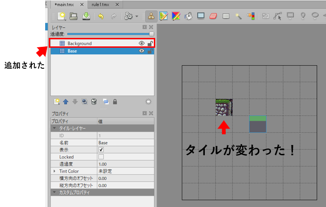Lower the selected layer down
326x207 pixels.
75,102
